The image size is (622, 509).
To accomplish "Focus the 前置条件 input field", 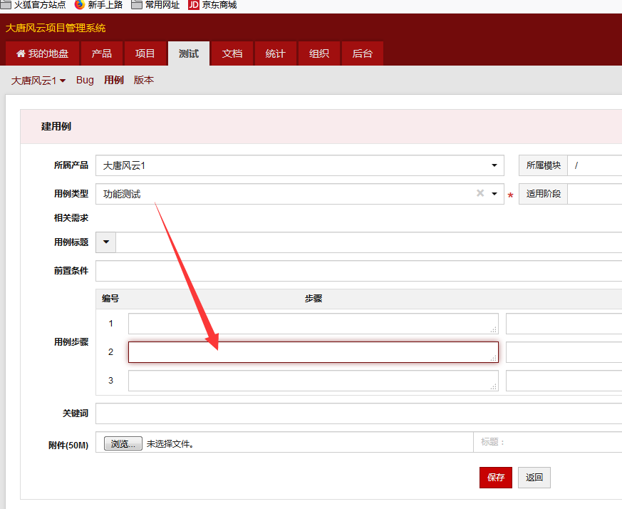I will (358, 271).
